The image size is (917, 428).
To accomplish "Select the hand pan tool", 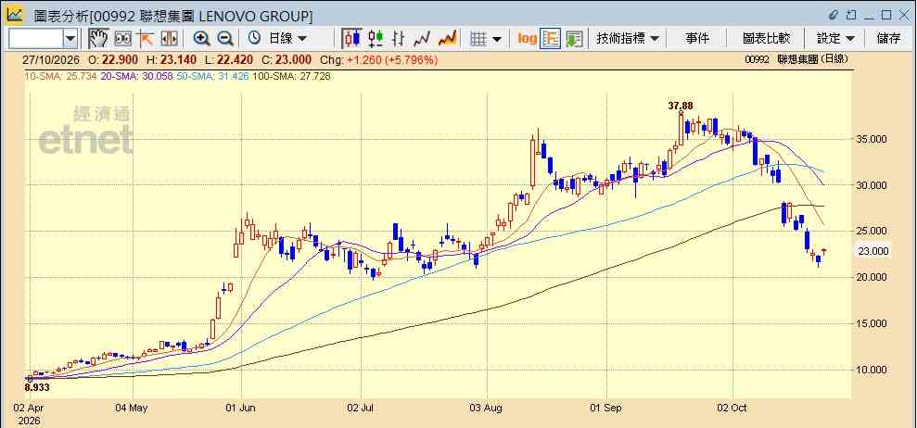I will pyautogui.click(x=98, y=39).
